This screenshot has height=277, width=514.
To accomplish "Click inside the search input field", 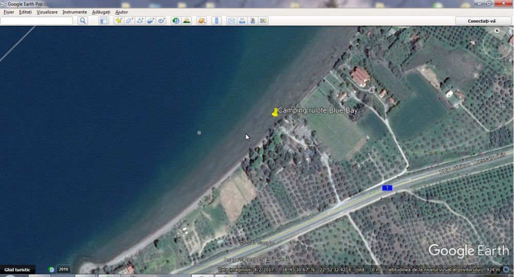I will pos(36,21).
